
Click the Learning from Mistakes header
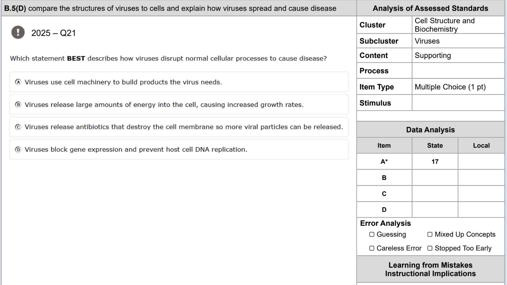pos(430,269)
